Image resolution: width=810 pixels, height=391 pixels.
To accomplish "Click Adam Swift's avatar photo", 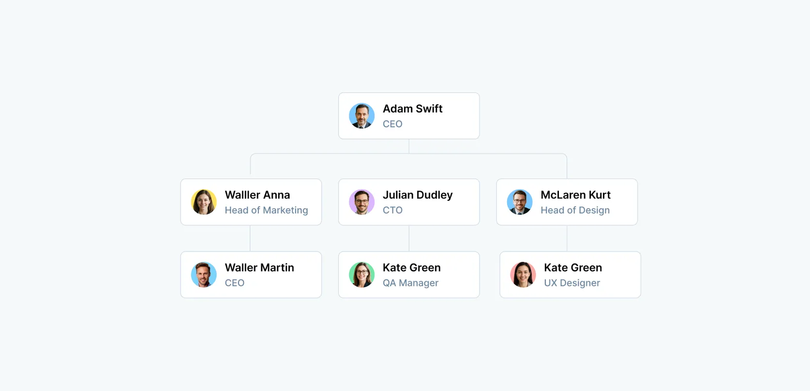I will click(x=361, y=116).
